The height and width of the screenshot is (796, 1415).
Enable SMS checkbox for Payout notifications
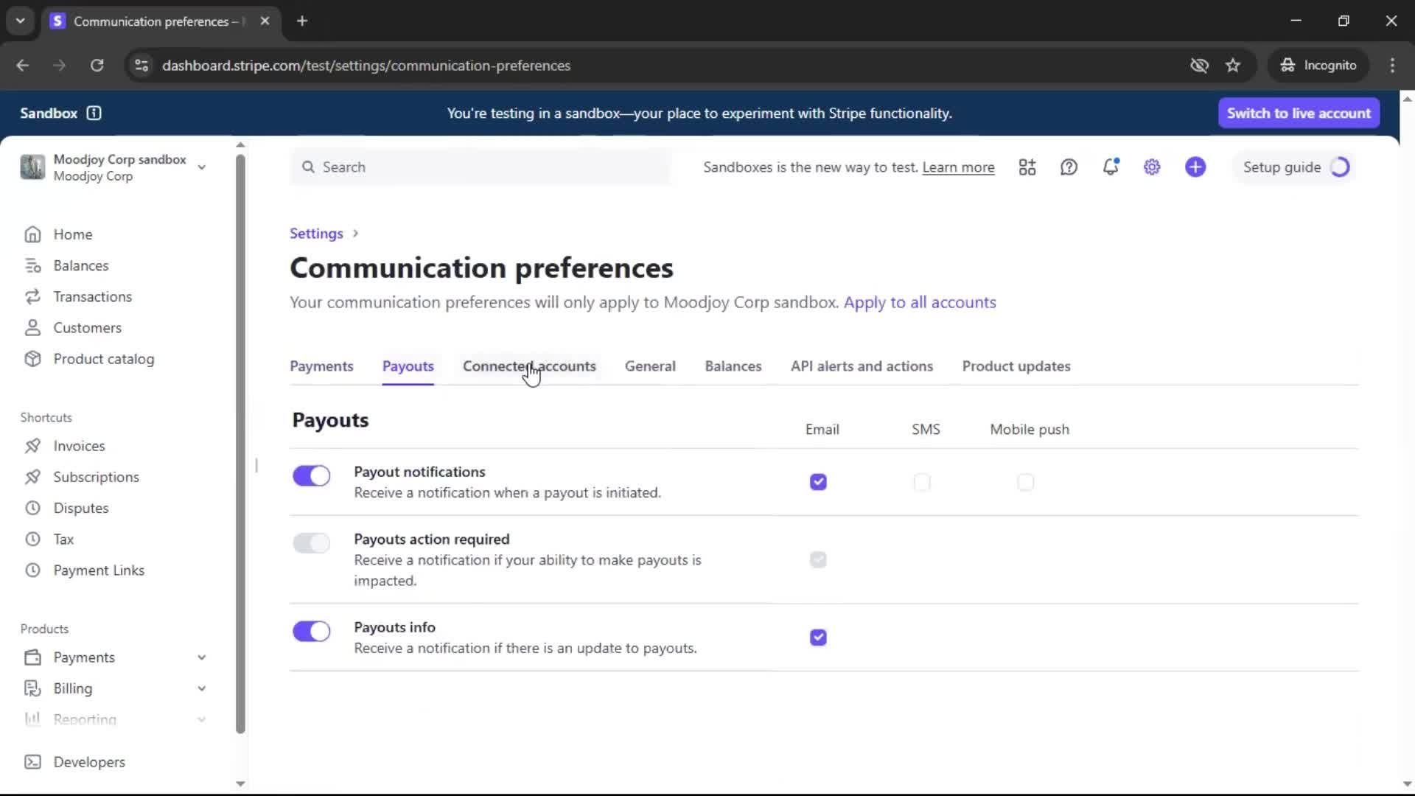[x=922, y=483]
